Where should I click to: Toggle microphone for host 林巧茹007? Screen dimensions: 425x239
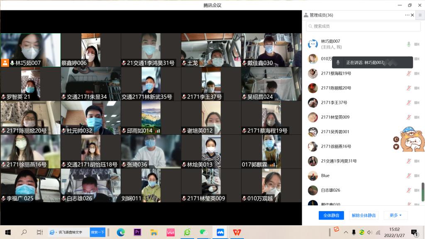pyautogui.click(x=408, y=44)
